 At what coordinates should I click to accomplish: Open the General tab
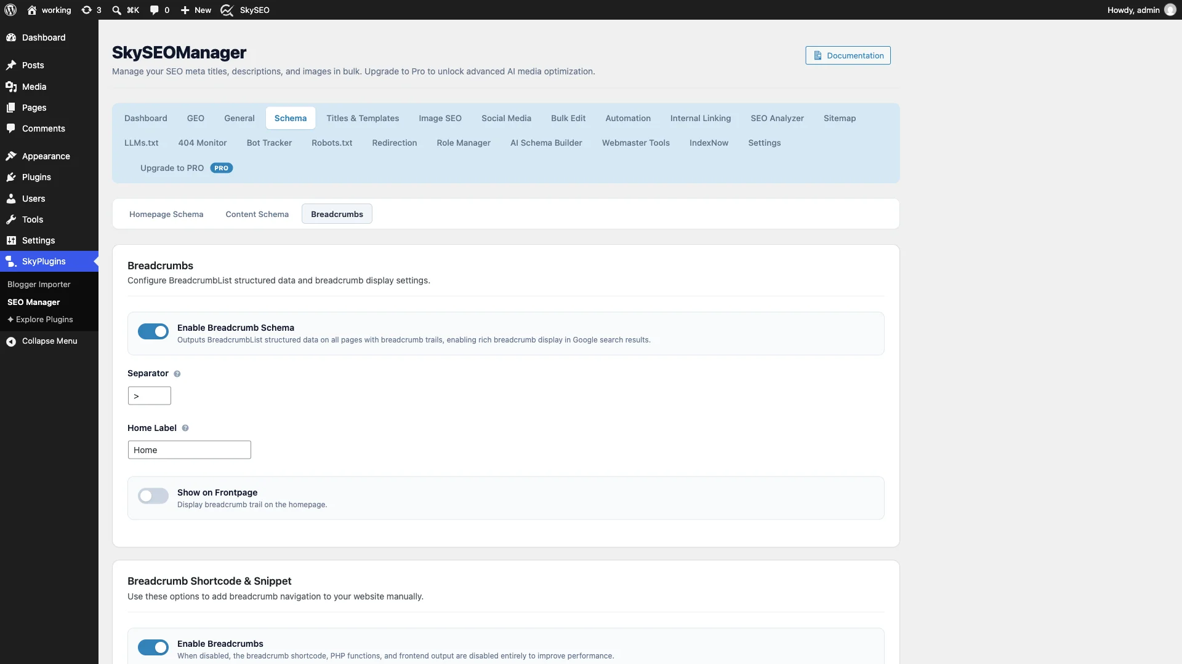[x=239, y=118]
